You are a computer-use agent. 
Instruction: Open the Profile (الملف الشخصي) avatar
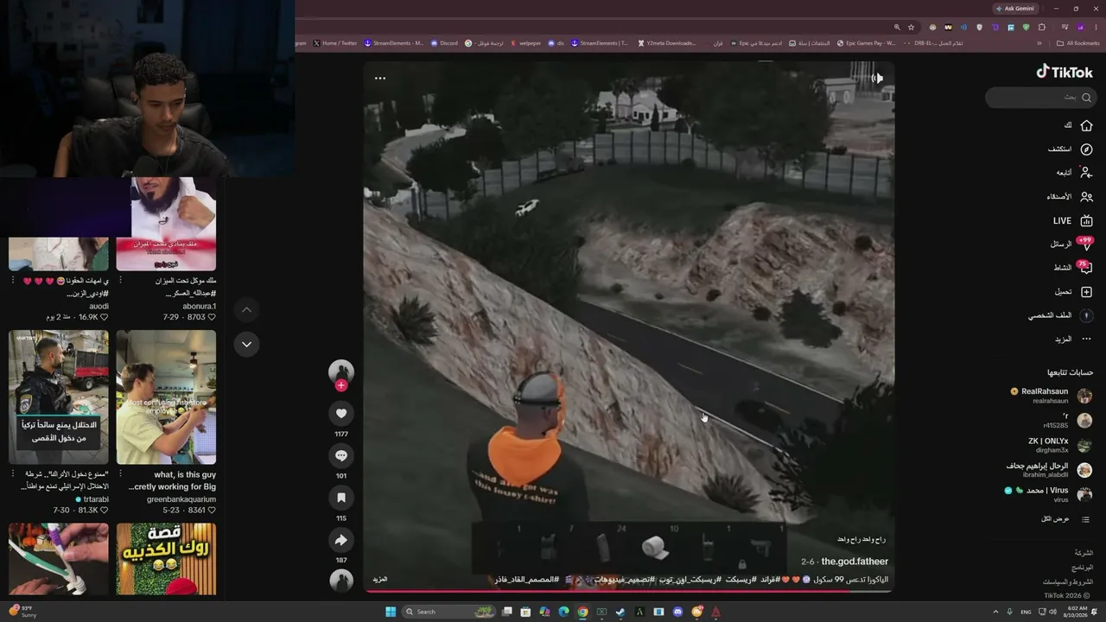[1086, 315]
